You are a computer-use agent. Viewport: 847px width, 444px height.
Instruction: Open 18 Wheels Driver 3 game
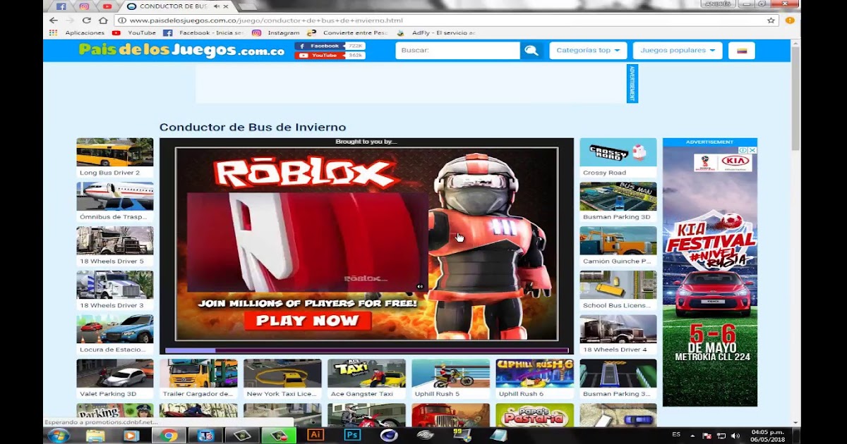coord(114,291)
